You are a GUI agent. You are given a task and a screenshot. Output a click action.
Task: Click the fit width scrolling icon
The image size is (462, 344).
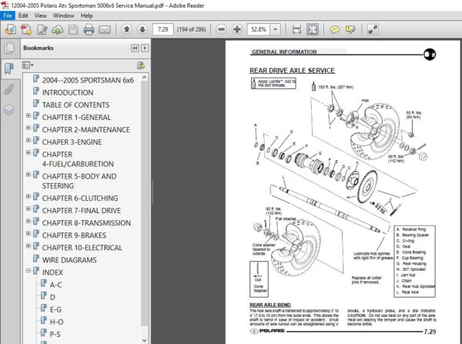(x=296, y=29)
